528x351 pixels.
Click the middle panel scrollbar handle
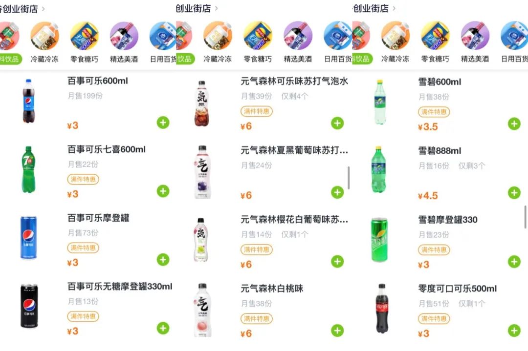point(349,178)
